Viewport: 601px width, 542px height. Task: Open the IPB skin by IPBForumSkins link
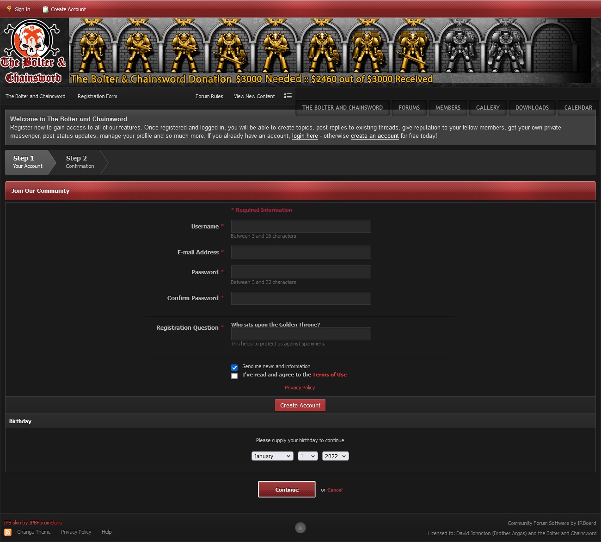pyautogui.click(x=33, y=523)
